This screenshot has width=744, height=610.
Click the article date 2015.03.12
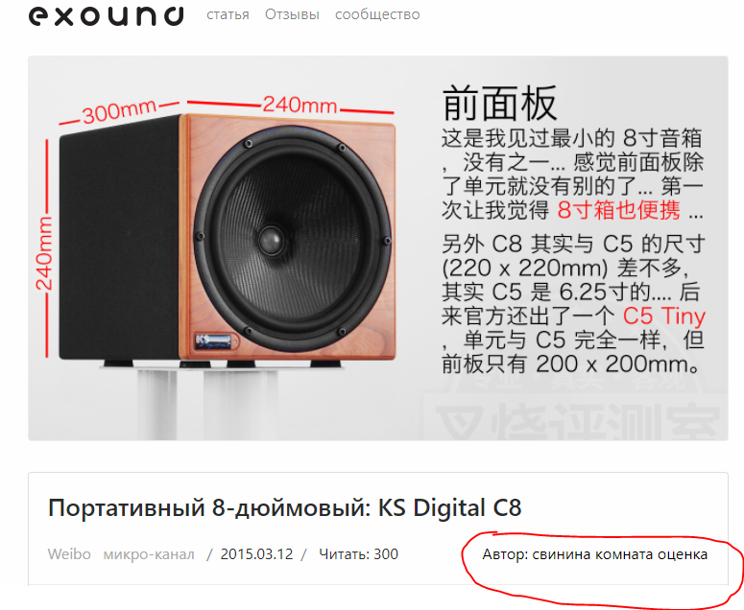pos(256,554)
